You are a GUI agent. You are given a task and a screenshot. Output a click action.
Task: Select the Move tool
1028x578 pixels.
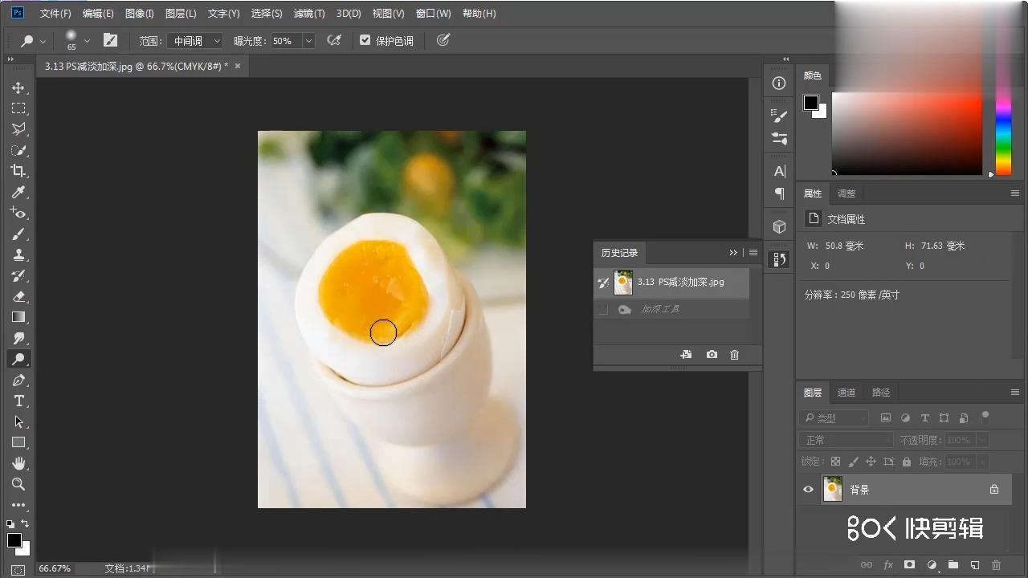pos(18,88)
